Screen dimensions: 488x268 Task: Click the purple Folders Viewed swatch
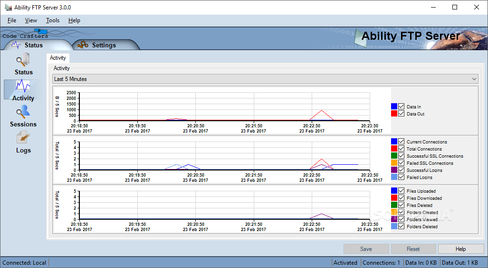tap(394, 219)
